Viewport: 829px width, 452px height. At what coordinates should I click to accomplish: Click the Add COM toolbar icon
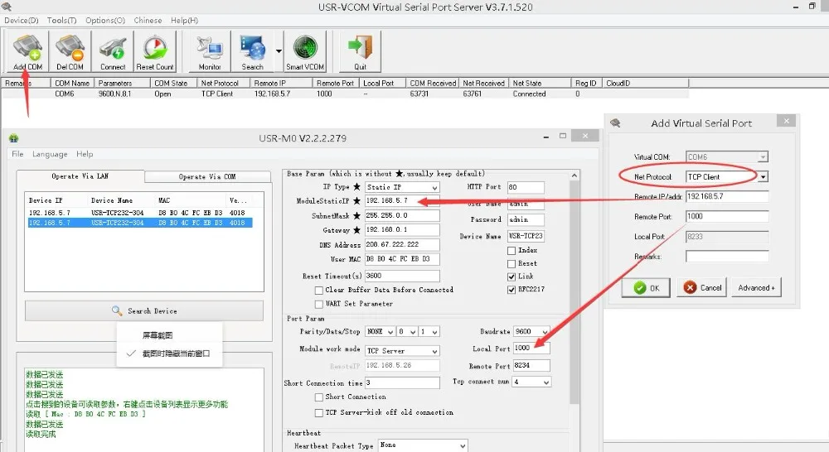coord(27,51)
